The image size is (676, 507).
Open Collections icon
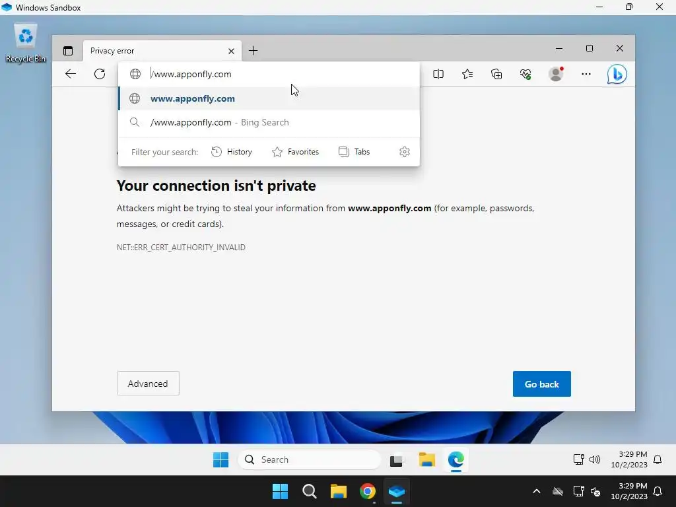[x=496, y=74]
